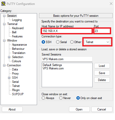Open the Telnet category in tree
This screenshot has height=120, width=115.
pos(16,86)
